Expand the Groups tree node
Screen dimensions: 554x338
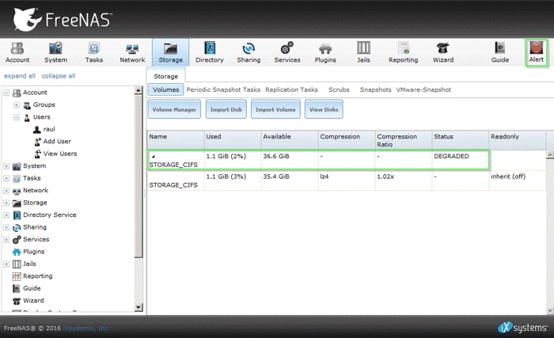[17, 105]
